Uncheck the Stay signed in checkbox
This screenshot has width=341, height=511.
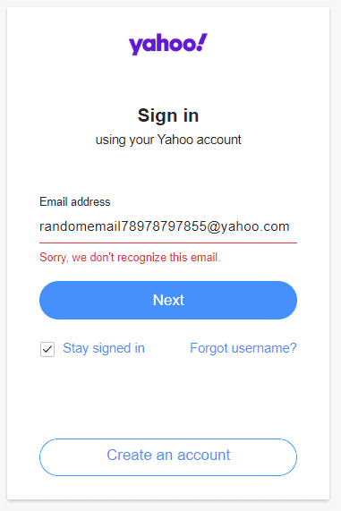coord(47,349)
